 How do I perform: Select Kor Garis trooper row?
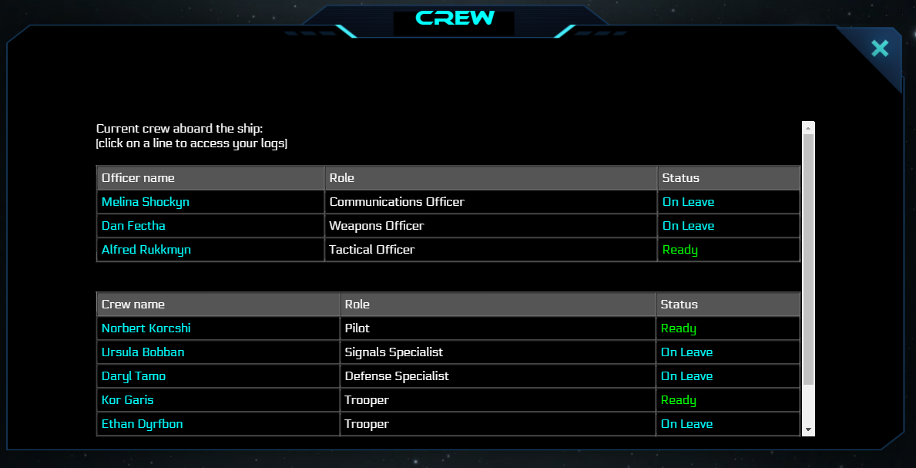[x=448, y=400]
